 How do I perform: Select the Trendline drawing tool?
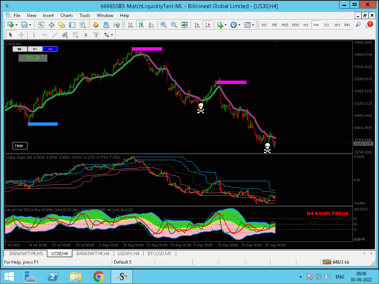(55, 35)
